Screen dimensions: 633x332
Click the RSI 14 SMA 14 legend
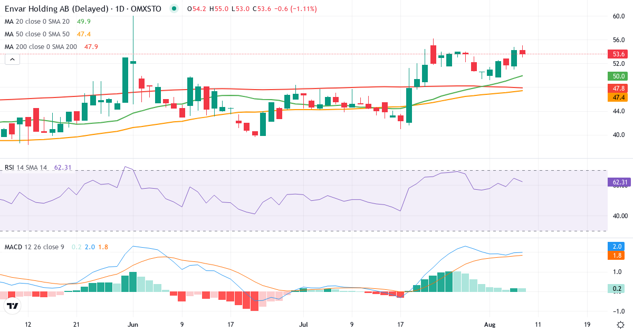point(26,168)
